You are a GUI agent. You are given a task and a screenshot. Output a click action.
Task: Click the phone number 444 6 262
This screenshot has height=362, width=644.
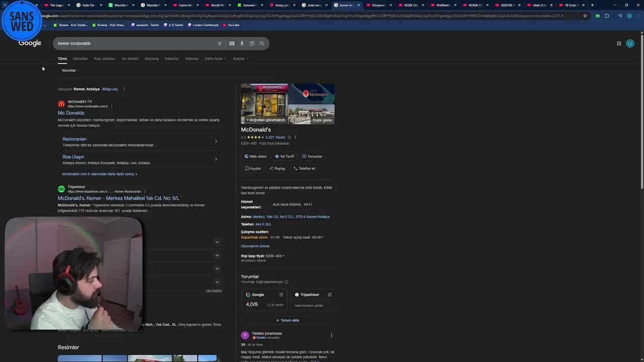point(263,224)
